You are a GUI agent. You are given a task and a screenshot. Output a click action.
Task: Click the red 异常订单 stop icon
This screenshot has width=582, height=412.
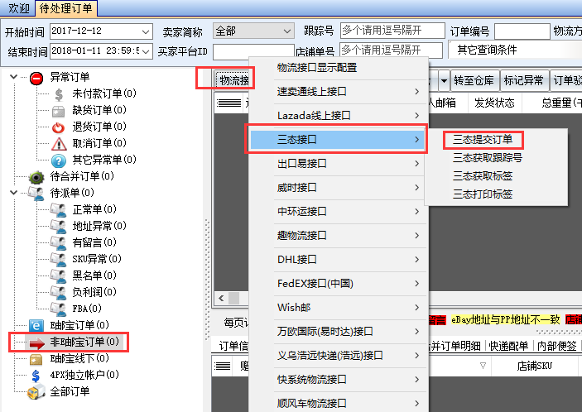coord(36,79)
